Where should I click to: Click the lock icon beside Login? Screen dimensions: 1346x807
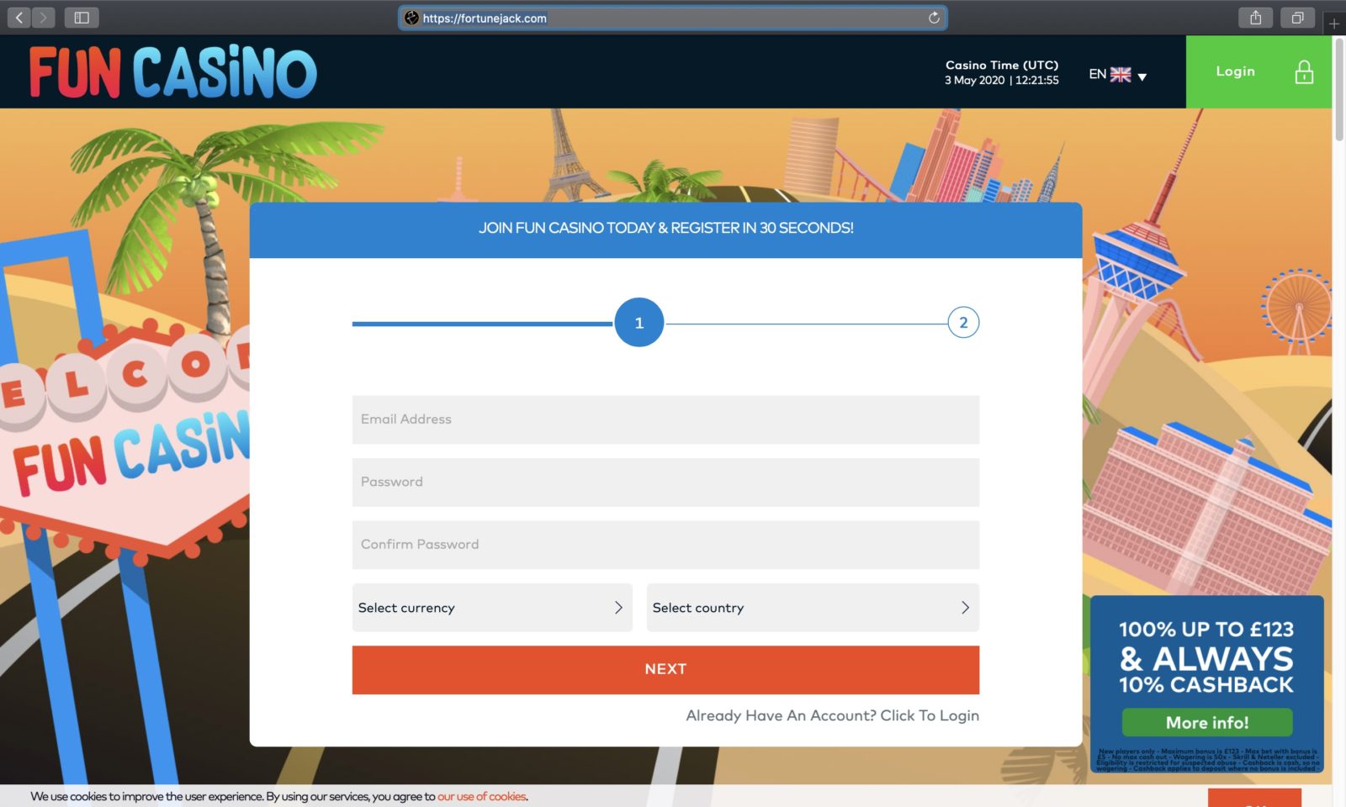click(x=1305, y=72)
